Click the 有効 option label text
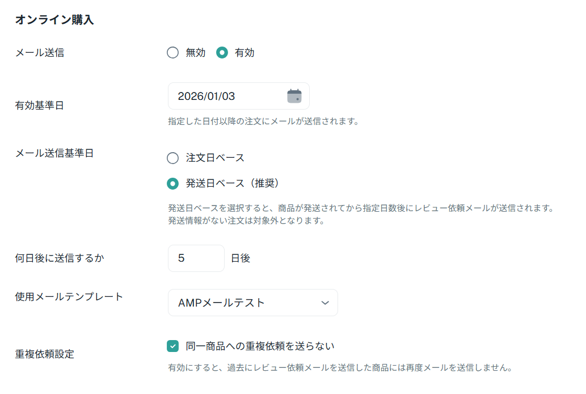Screen dimensions: 586x394 [244, 53]
